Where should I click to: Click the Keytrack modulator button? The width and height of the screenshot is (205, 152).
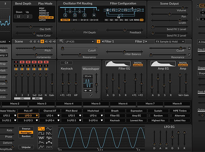click(115, 120)
